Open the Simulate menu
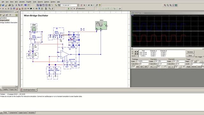The image size is (204, 115). [x=22, y=2]
